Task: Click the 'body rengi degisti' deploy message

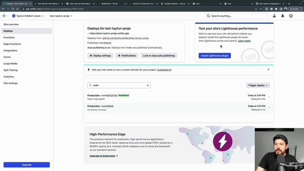Action: click(x=96, y=99)
